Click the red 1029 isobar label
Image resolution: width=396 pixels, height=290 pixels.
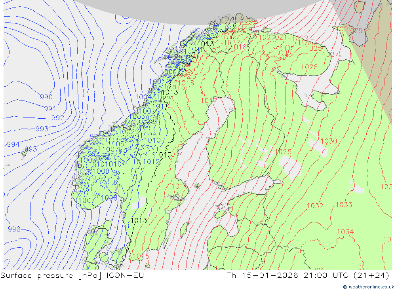[x=354, y=31]
